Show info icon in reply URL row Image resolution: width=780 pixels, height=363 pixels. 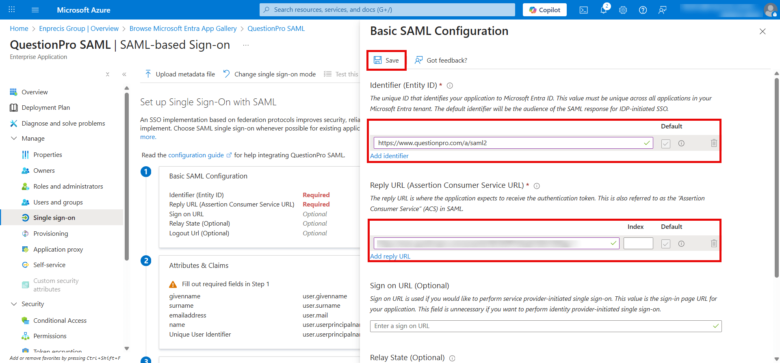pos(681,243)
